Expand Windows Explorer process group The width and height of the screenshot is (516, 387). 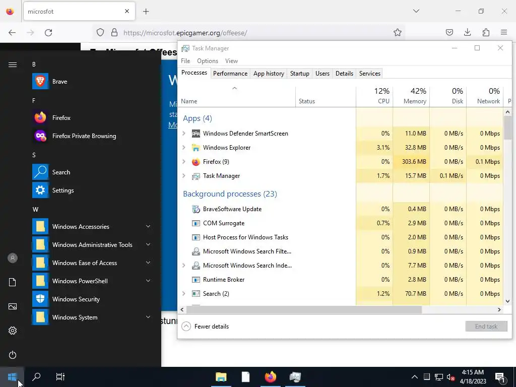pyautogui.click(x=184, y=148)
